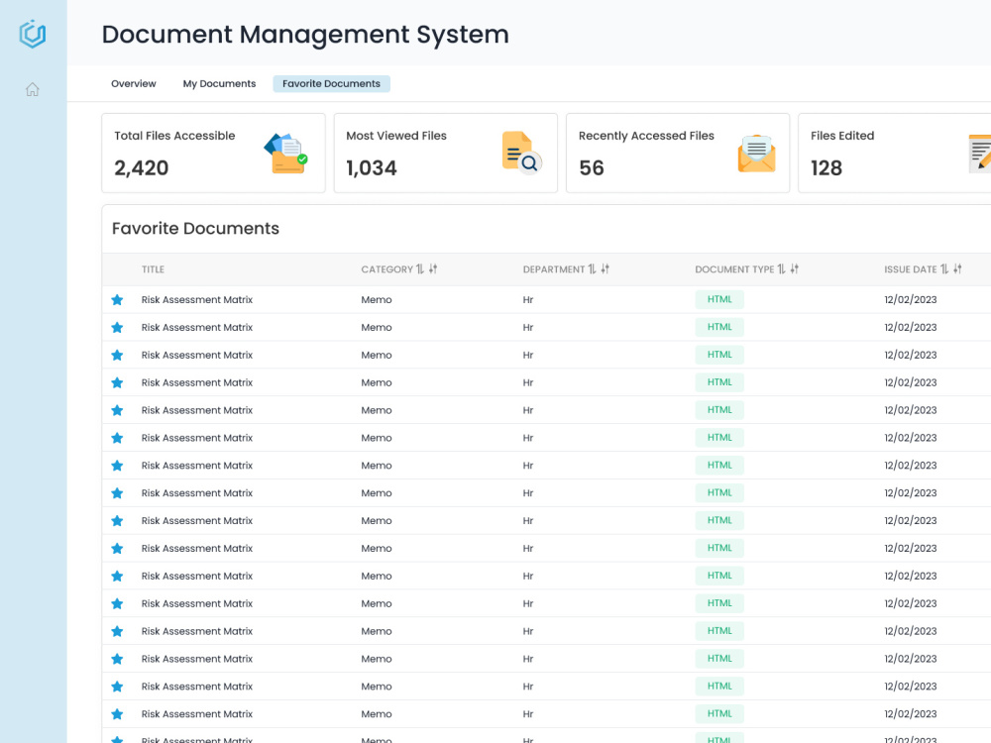The image size is (991, 743).
Task: Sort by Department using the arrows icon
Action: point(593,269)
